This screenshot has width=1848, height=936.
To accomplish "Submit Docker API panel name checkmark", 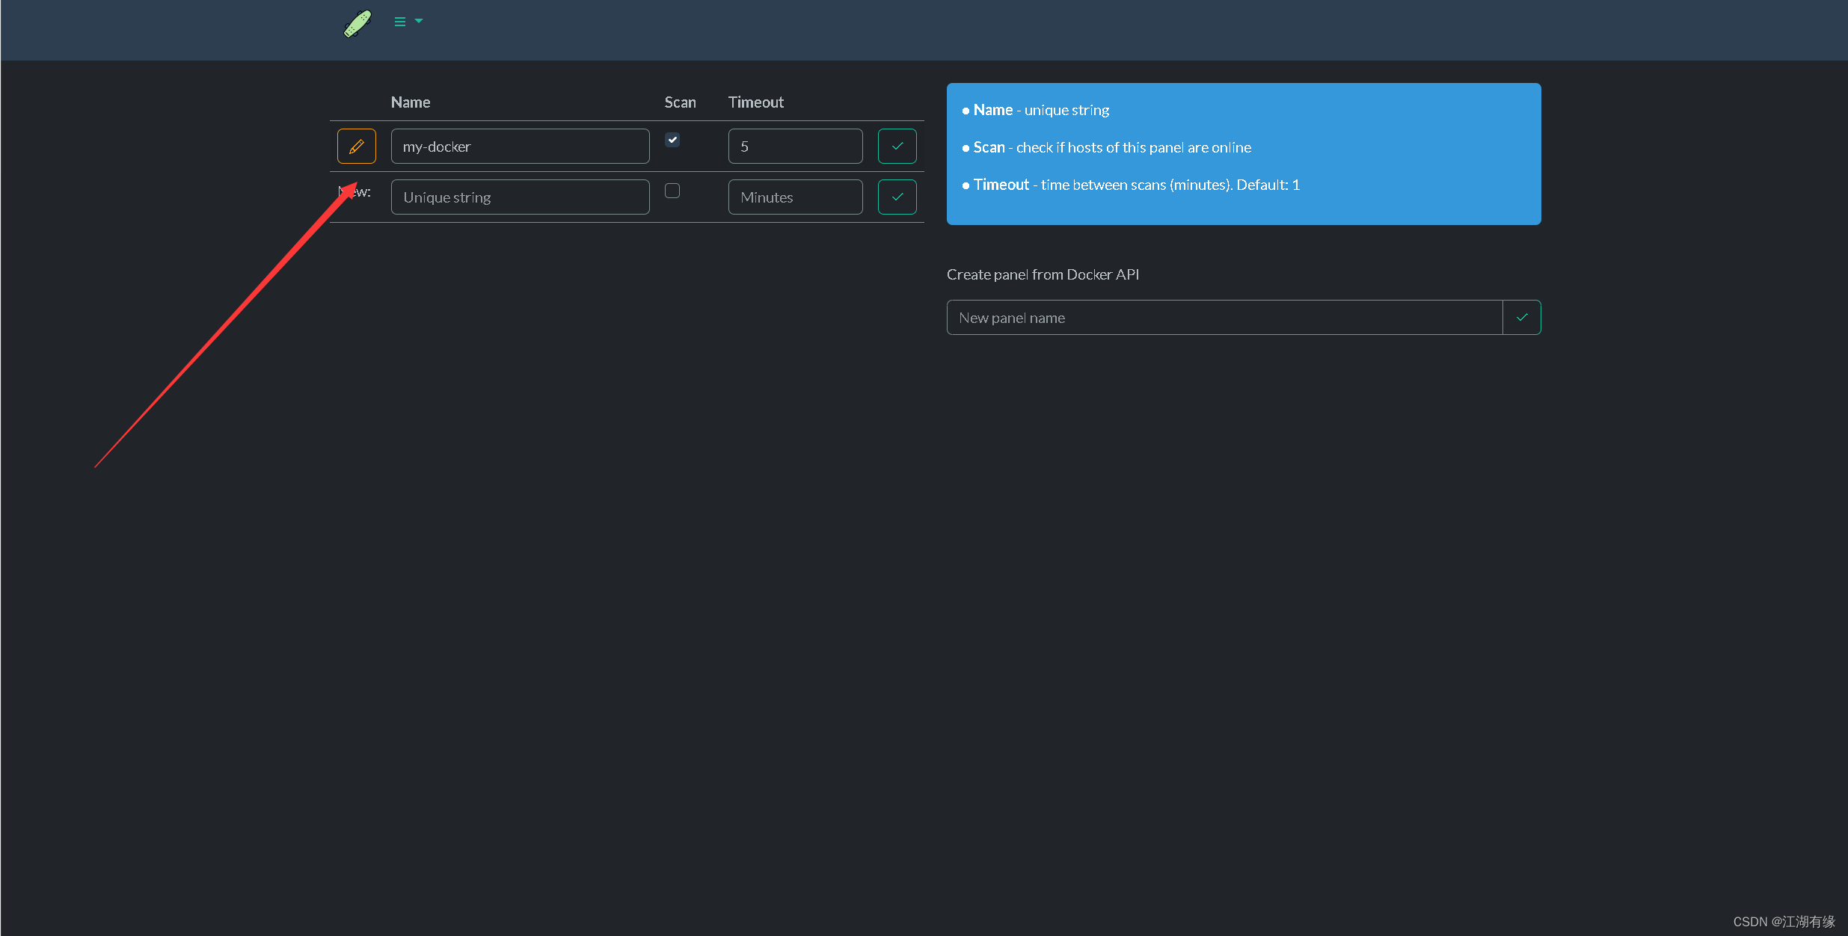I will click(x=1521, y=317).
